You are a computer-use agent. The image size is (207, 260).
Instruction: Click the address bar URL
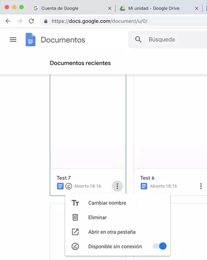point(99,21)
